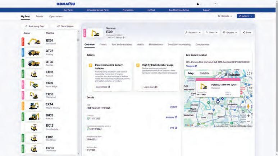Click the critical status badge for EX01

pos(23,42)
